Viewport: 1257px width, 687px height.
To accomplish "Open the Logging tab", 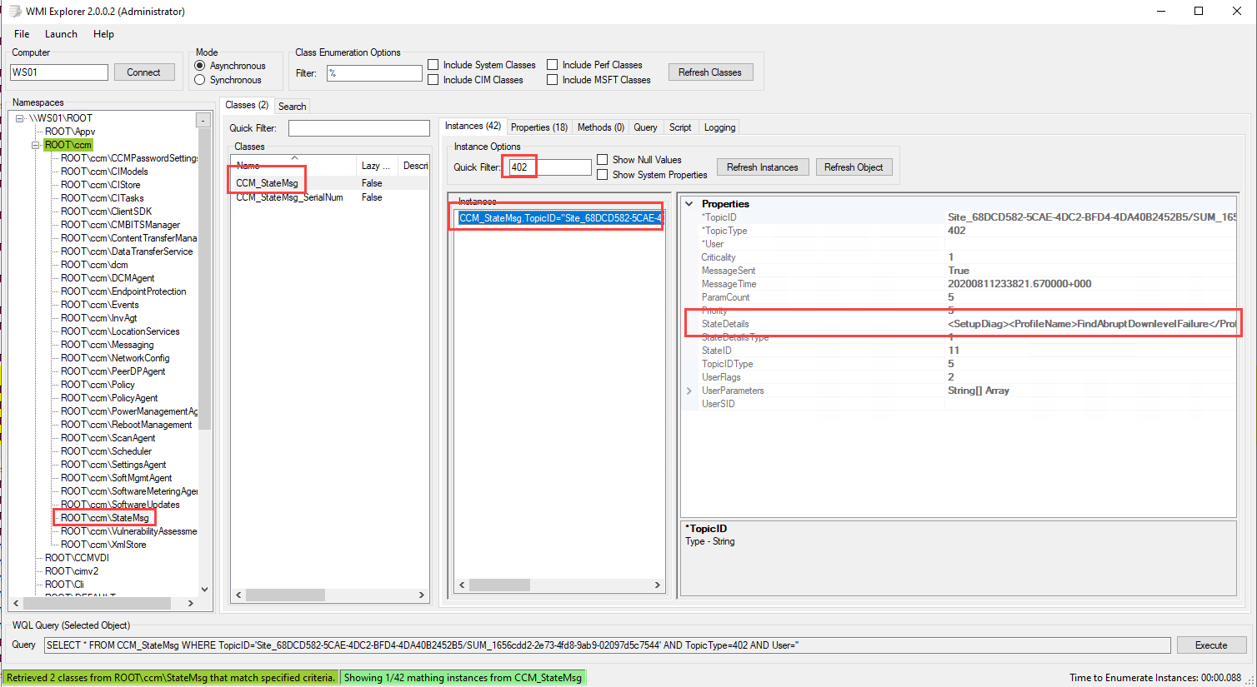I will (719, 127).
